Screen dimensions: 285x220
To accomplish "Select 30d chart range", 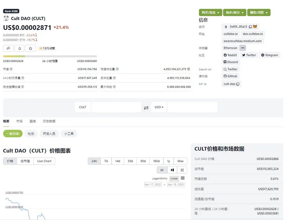I will pos(130,161).
